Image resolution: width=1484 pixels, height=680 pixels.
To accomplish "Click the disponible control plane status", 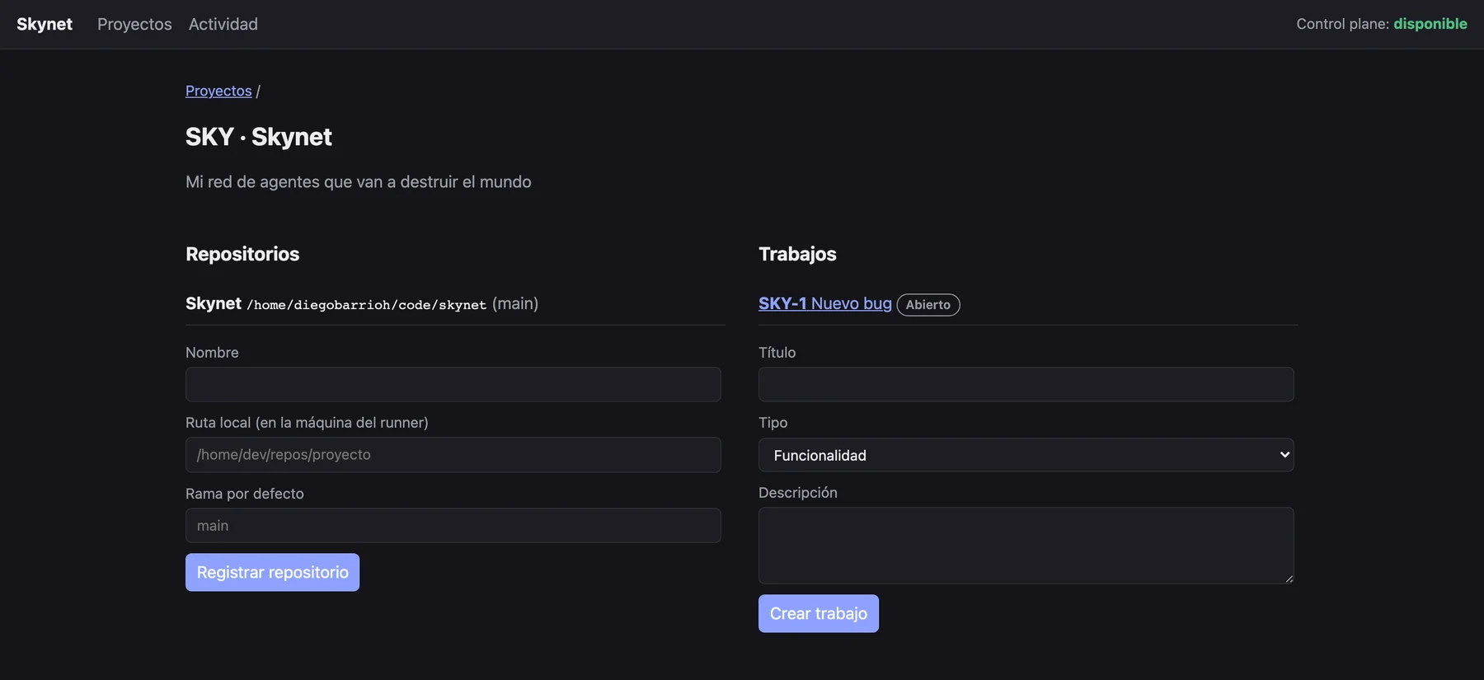I will [x=1430, y=24].
